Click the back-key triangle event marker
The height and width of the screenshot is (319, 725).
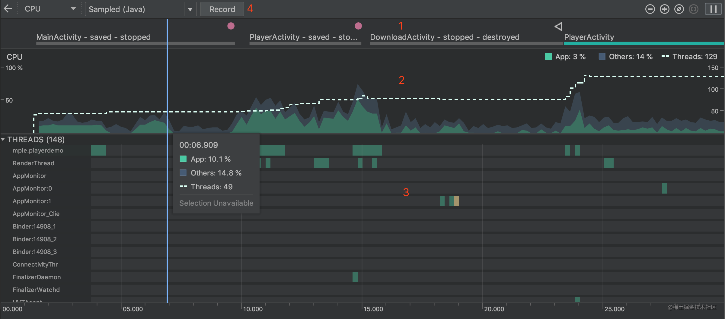(x=558, y=27)
